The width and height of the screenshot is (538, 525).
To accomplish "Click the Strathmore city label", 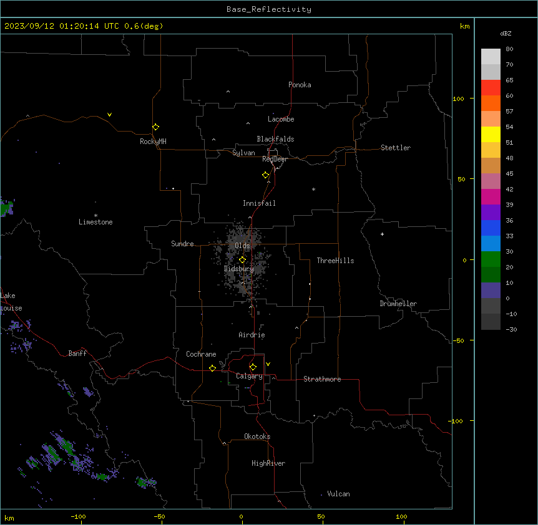I will click(322, 379).
